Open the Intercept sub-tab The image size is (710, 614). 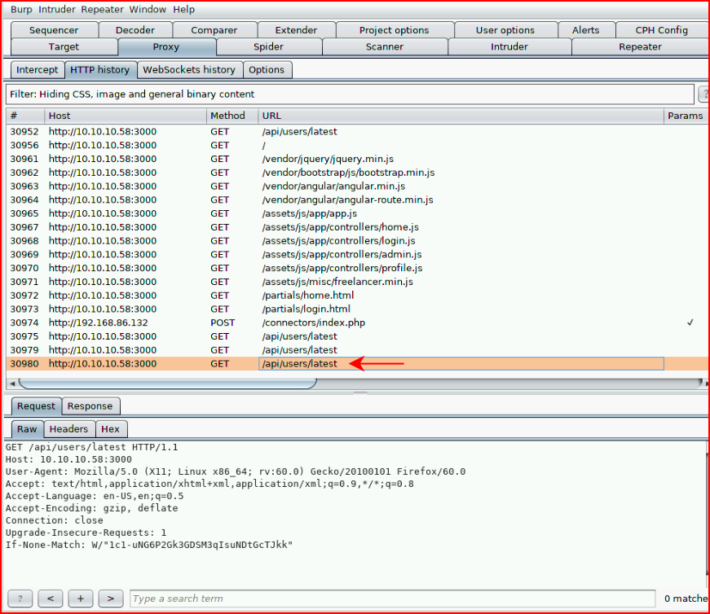click(x=37, y=70)
